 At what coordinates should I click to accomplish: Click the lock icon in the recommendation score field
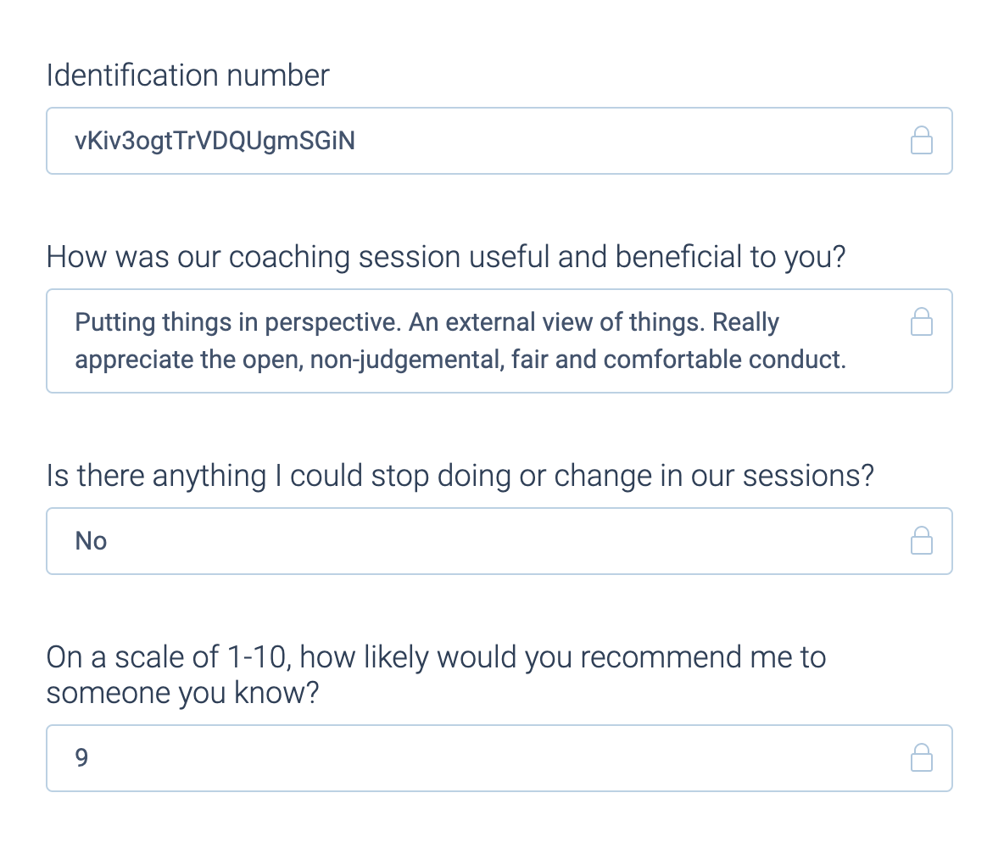pos(921,758)
